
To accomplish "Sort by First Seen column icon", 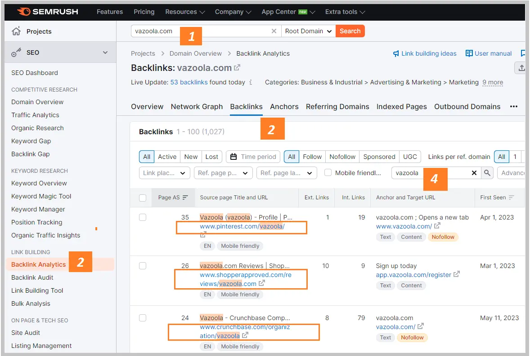I will 511,198.
